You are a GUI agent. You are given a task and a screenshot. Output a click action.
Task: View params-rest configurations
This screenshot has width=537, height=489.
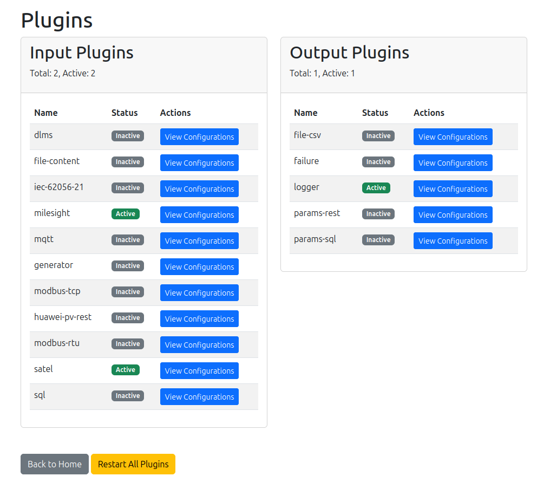click(453, 215)
